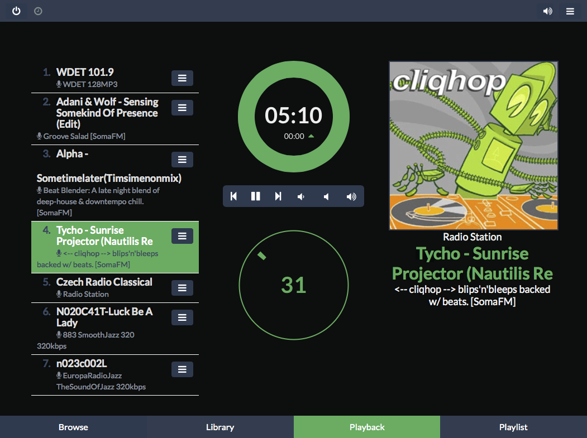Image resolution: width=587 pixels, height=438 pixels.
Task: Open menu for Czech Radio Classical
Action: coord(182,288)
